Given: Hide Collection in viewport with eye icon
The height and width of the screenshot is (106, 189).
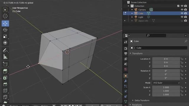Looking at the screenshot, I should 182,6.
